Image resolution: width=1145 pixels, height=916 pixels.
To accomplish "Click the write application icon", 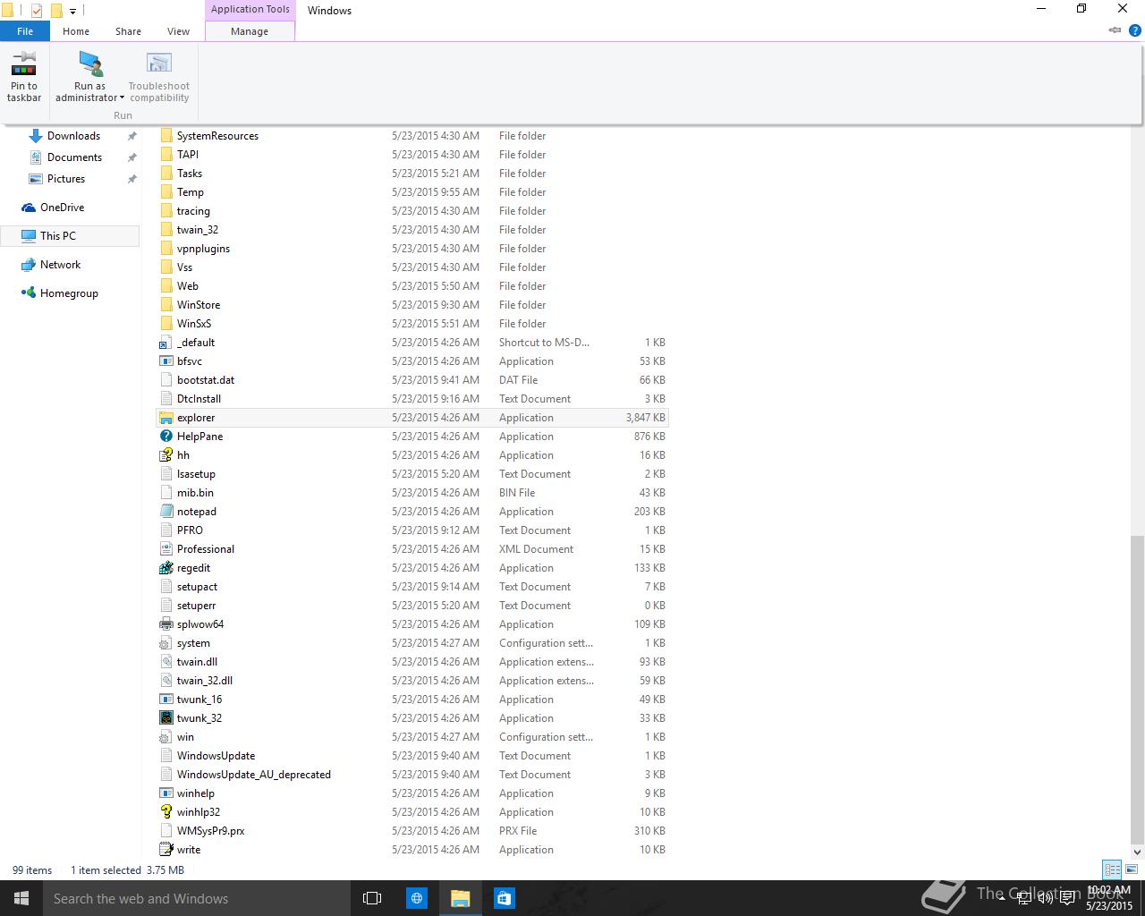I will [165, 850].
